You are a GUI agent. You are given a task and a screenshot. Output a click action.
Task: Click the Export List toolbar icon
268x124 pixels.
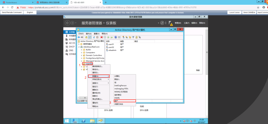point(111,37)
